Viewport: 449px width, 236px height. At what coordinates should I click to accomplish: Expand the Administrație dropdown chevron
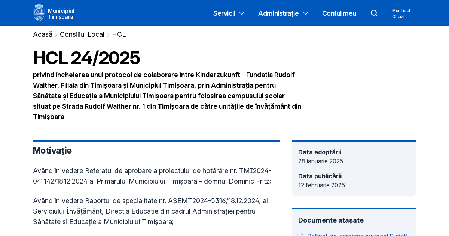[x=306, y=13]
